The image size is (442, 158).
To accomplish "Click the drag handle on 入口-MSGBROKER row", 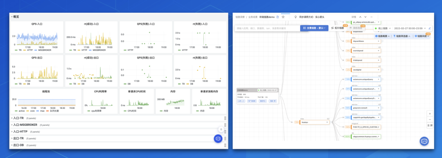I will tap(225, 125).
